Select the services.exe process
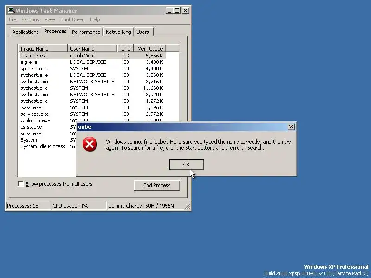 point(92,114)
